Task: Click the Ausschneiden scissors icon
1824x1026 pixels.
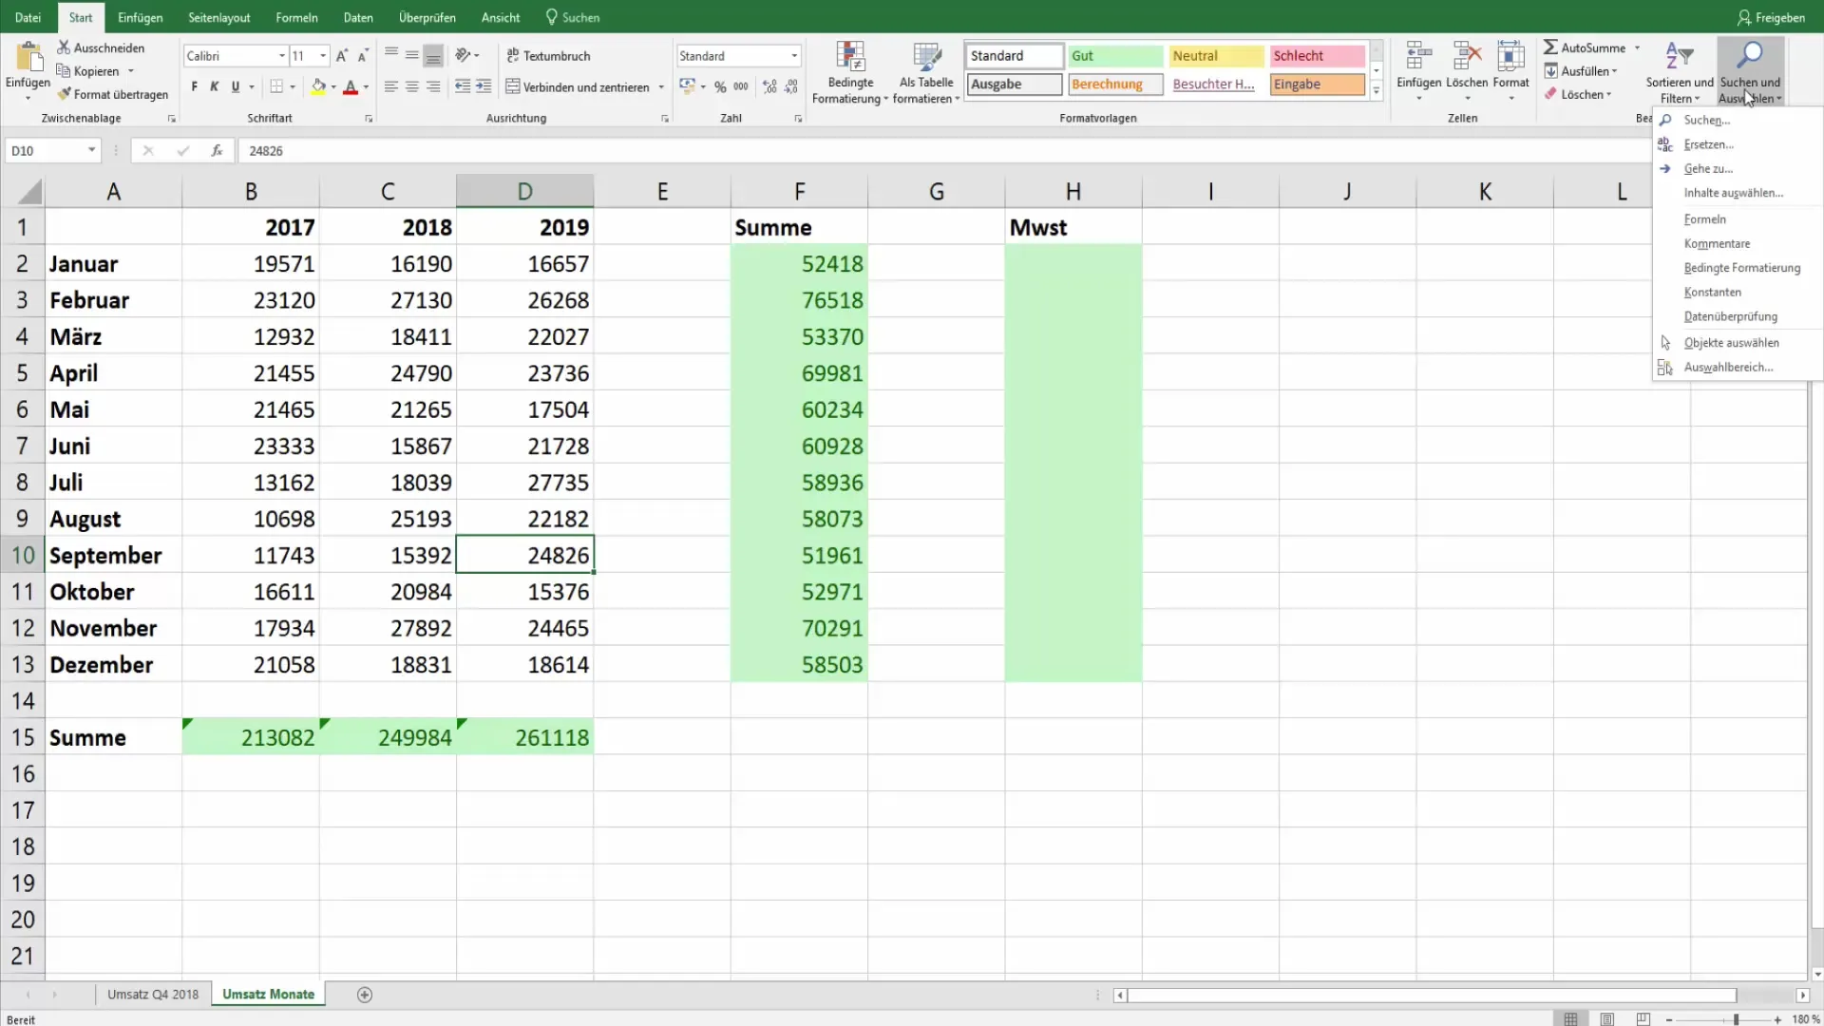Action: (x=64, y=47)
